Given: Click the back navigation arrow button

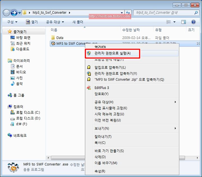Looking at the screenshot, I should tap(6, 13).
